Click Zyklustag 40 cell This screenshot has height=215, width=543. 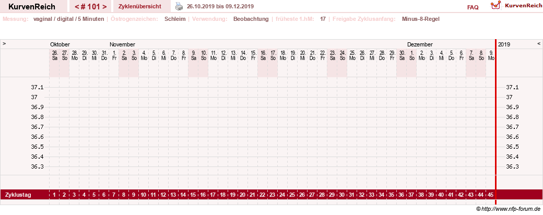pos(441,195)
